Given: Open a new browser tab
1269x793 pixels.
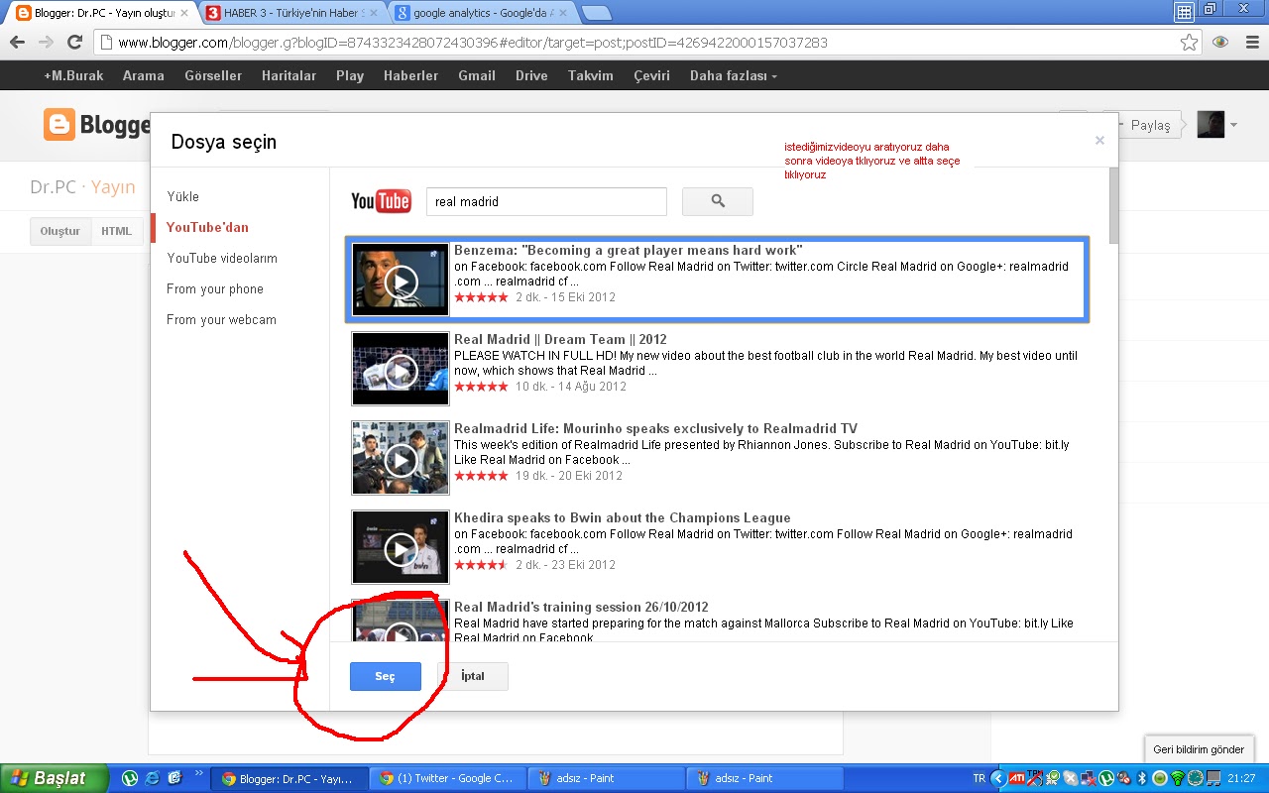Looking at the screenshot, I should pyautogui.click(x=596, y=14).
